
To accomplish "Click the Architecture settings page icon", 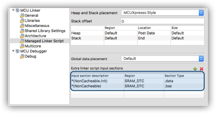I will point(22,36).
